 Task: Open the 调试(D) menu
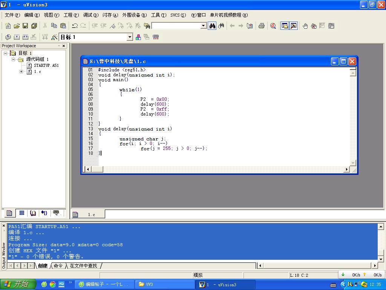[90, 15]
